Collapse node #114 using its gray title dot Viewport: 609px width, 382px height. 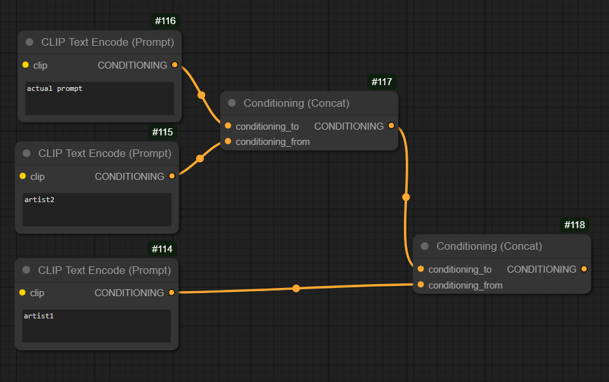27,269
